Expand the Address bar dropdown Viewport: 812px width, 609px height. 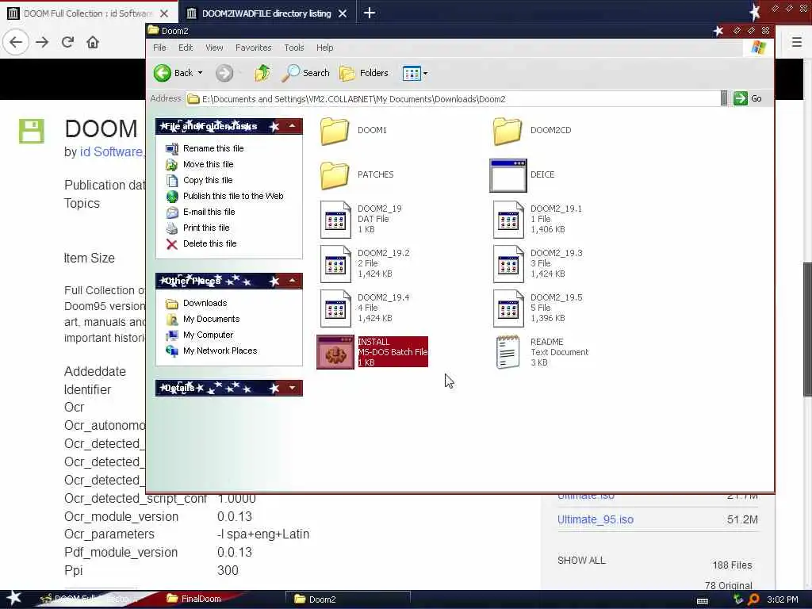(x=723, y=98)
